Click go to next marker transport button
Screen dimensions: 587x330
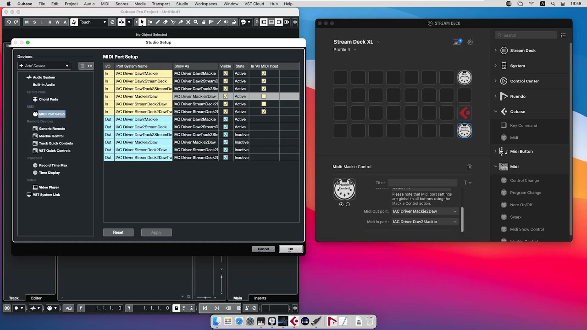coord(216,308)
